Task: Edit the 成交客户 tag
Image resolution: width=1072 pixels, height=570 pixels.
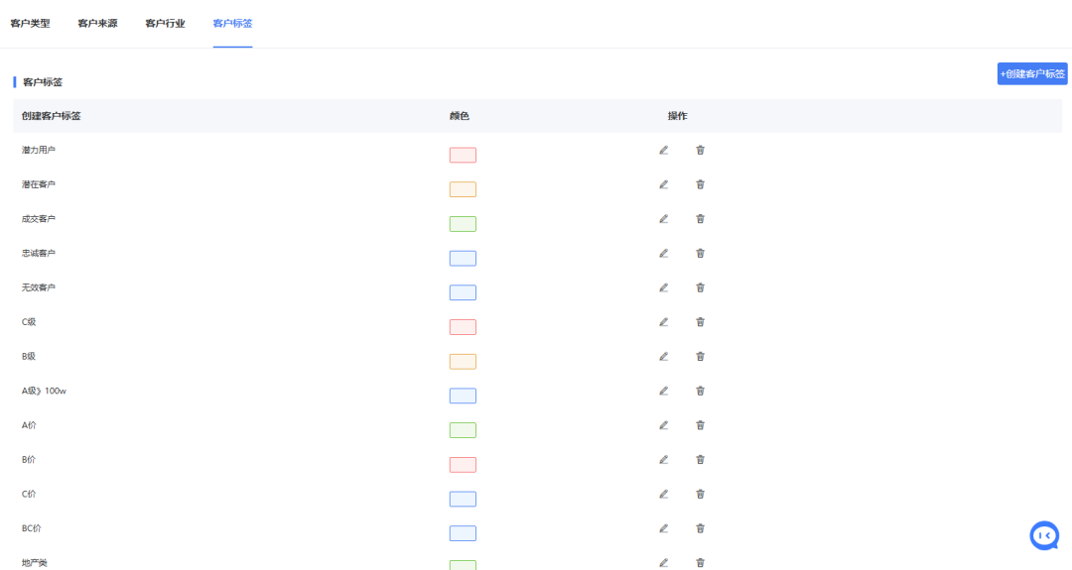Action: pos(663,219)
